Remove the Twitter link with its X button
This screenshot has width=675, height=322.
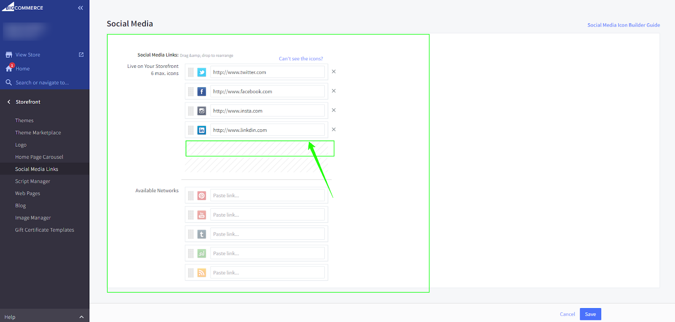pyautogui.click(x=334, y=72)
